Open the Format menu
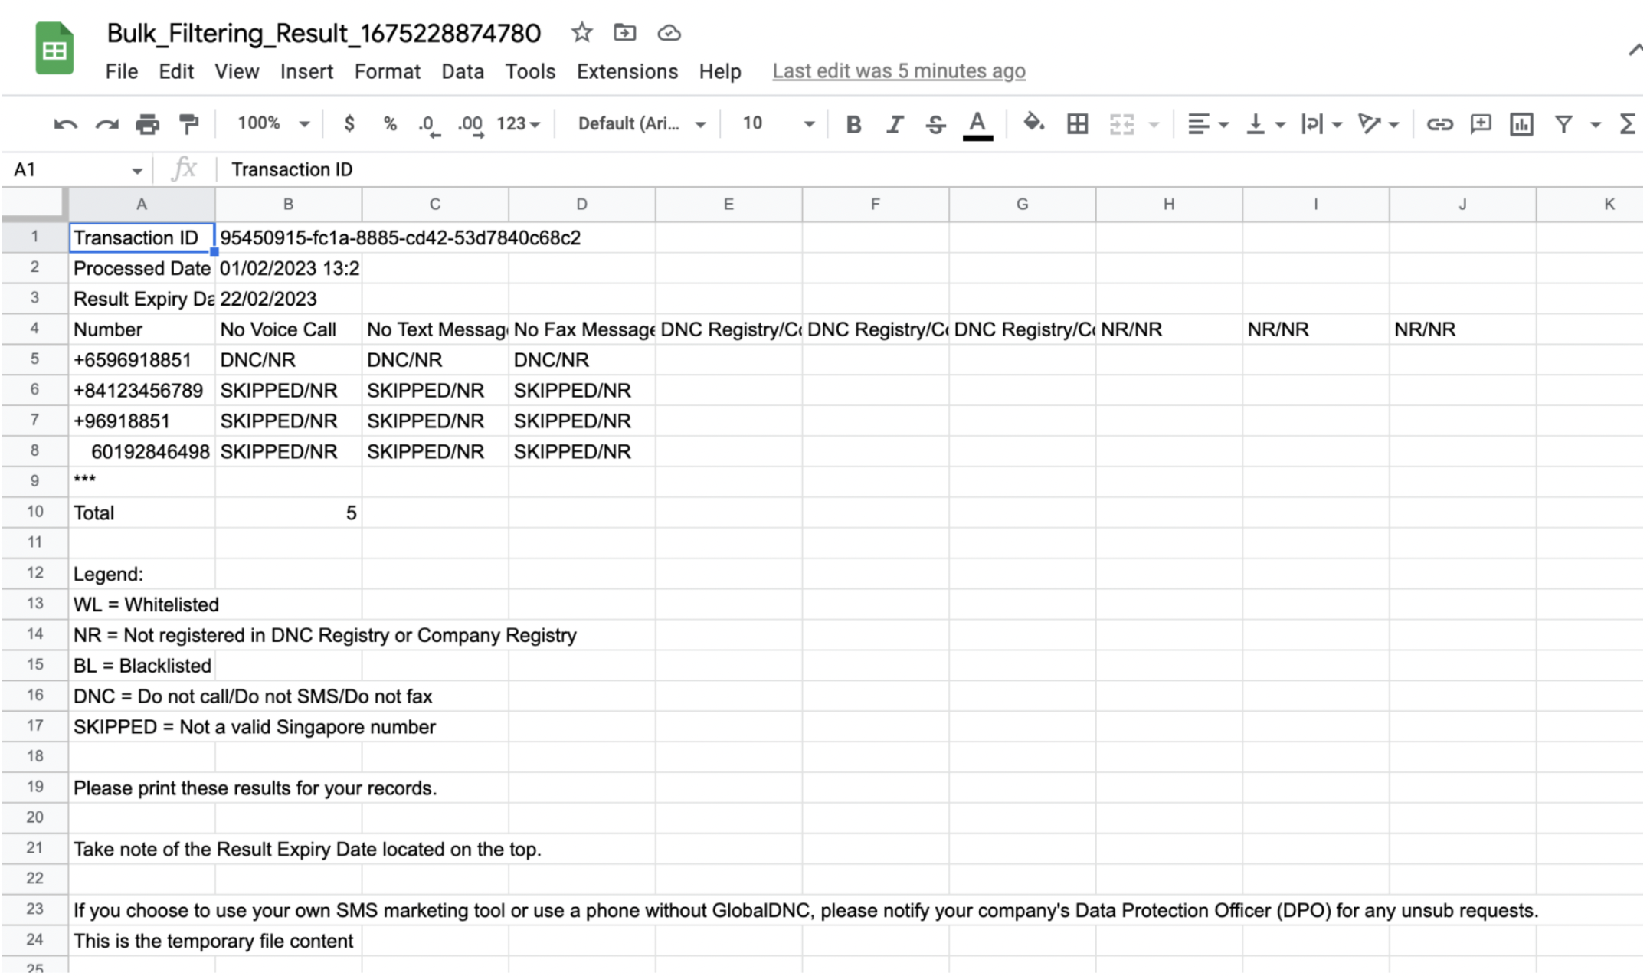 click(388, 71)
